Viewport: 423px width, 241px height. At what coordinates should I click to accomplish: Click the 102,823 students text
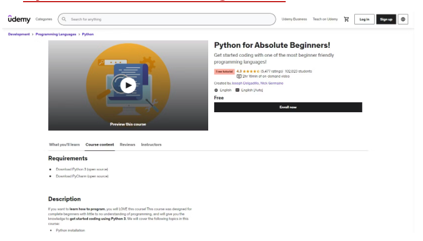(x=298, y=72)
